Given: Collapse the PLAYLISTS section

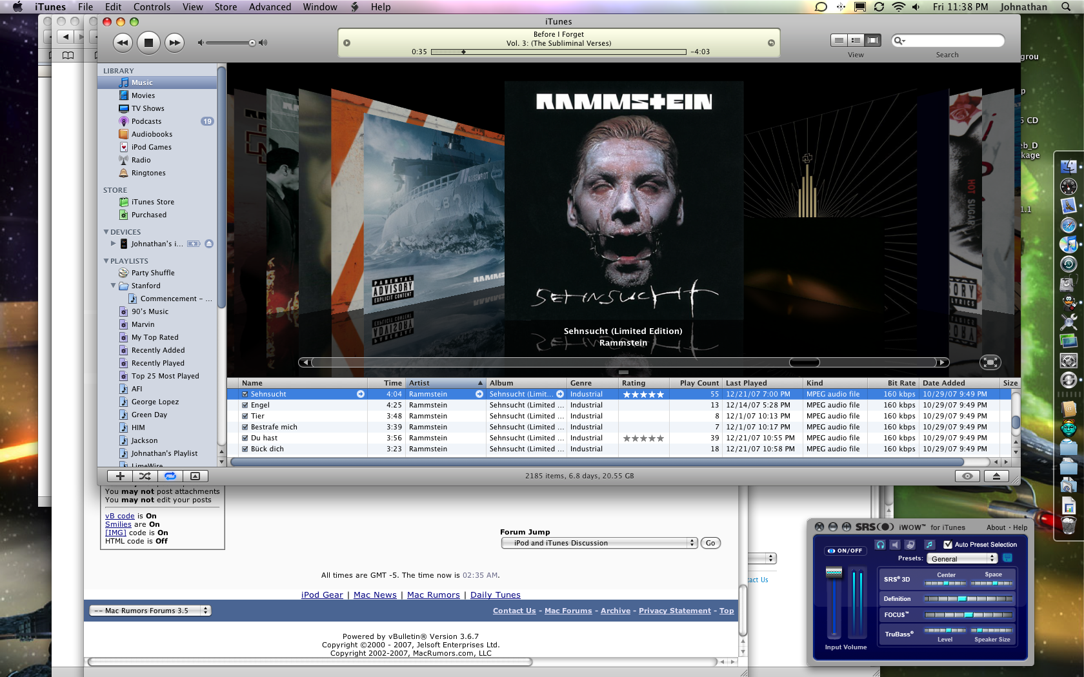Looking at the screenshot, I should (x=106, y=261).
